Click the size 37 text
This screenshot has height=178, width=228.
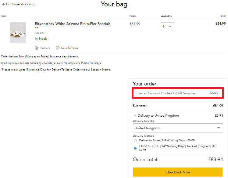pos(36,28)
